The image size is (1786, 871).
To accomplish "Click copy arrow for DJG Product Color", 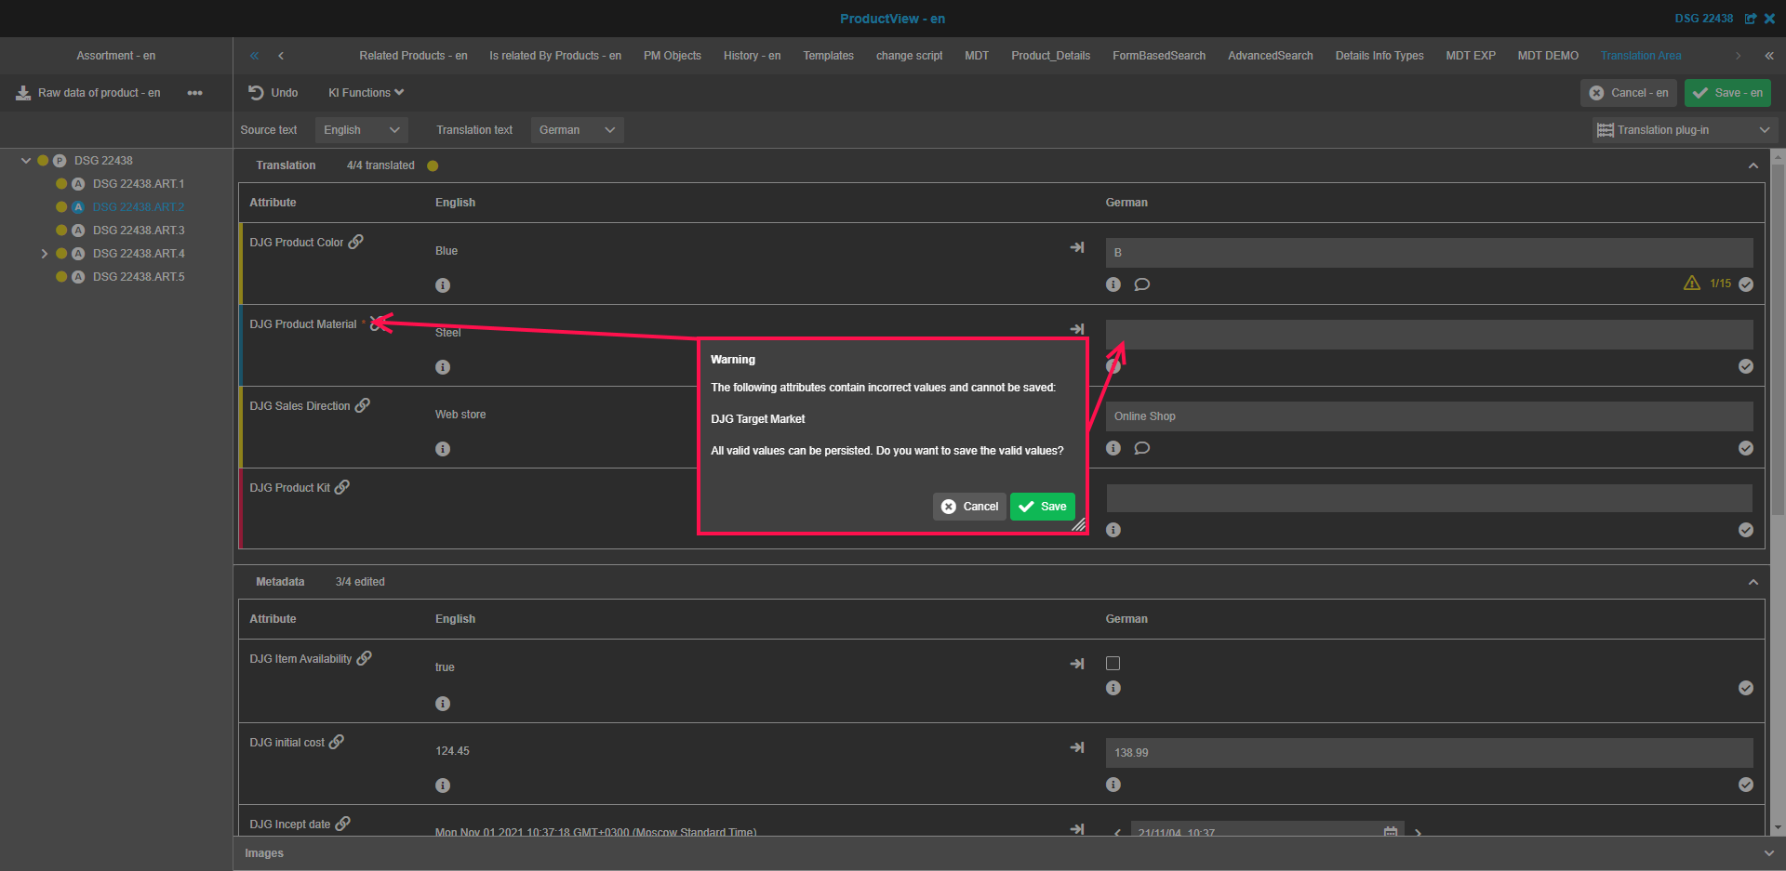I will (x=1077, y=247).
